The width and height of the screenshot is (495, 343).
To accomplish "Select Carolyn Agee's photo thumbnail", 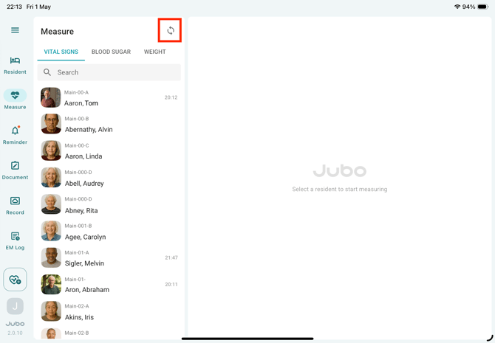I will tap(51, 231).
